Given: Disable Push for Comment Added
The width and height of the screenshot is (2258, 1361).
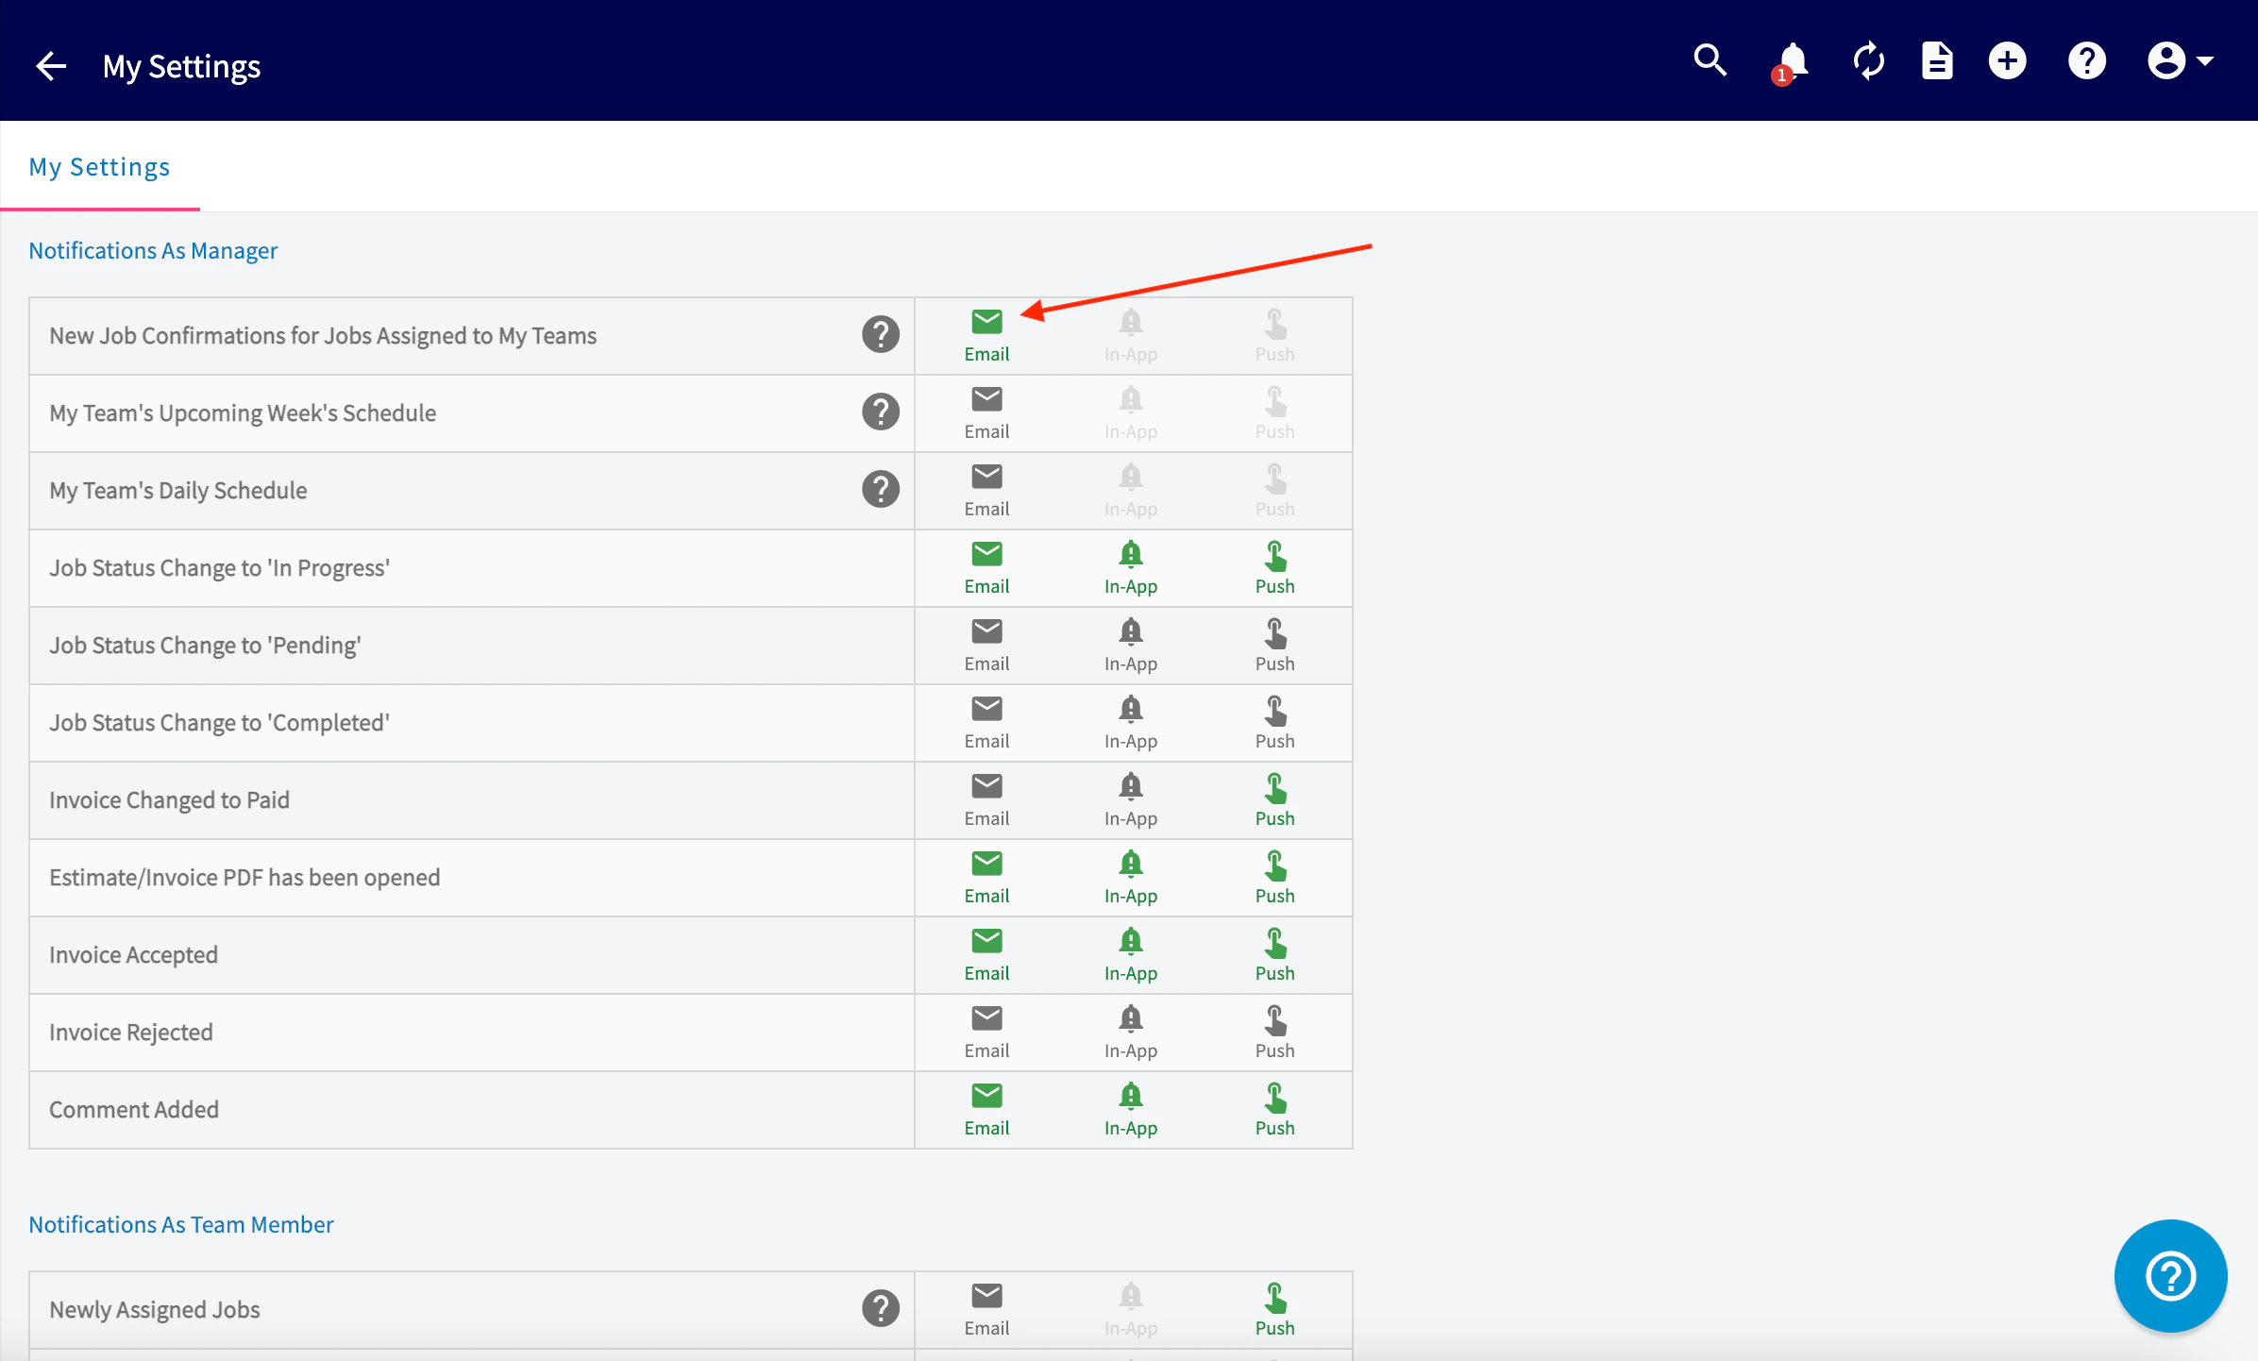Looking at the screenshot, I should tap(1274, 1110).
